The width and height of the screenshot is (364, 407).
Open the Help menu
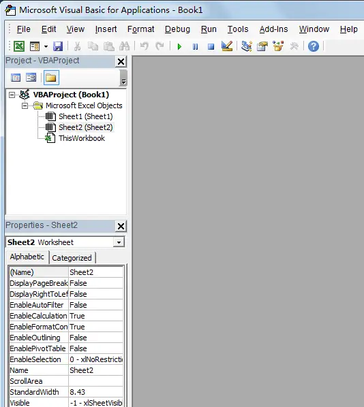tap(348, 29)
